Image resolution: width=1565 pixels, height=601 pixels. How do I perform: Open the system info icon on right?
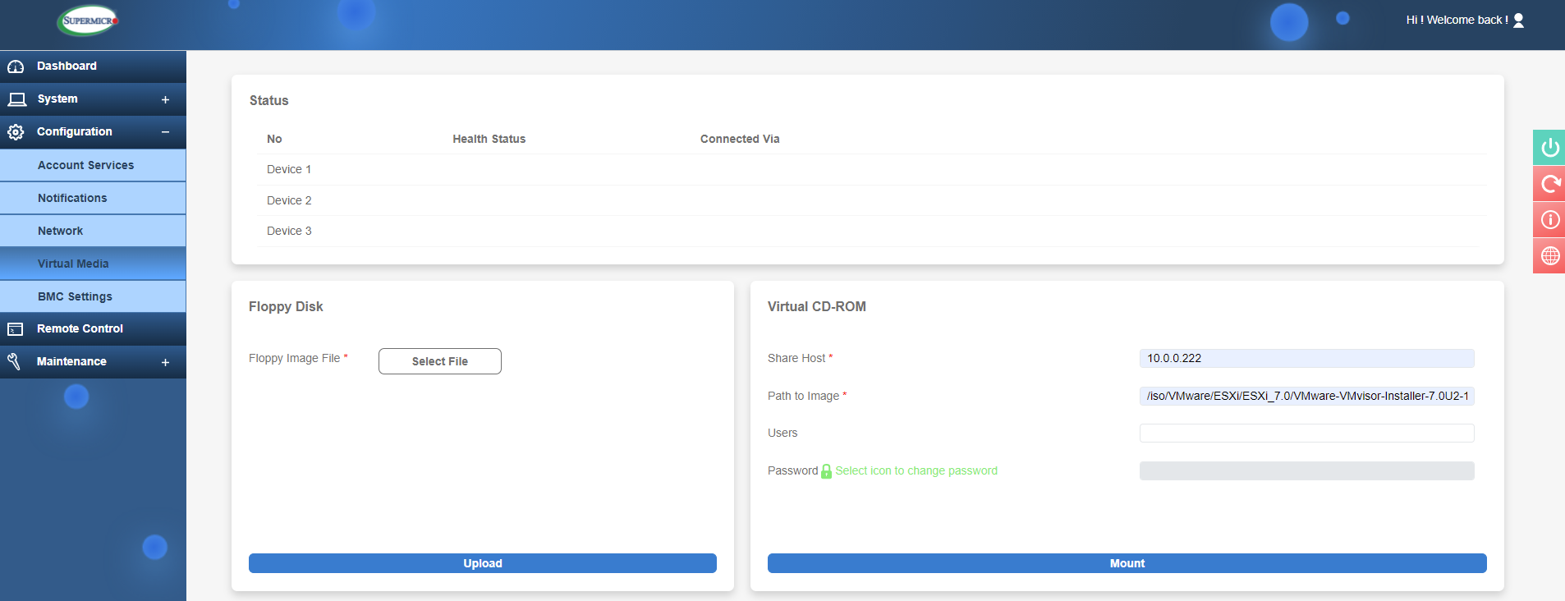tap(1549, 220)
